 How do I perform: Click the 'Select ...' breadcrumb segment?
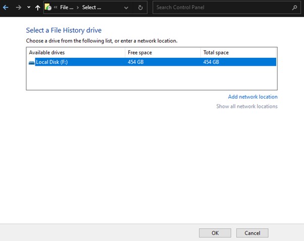92,8
